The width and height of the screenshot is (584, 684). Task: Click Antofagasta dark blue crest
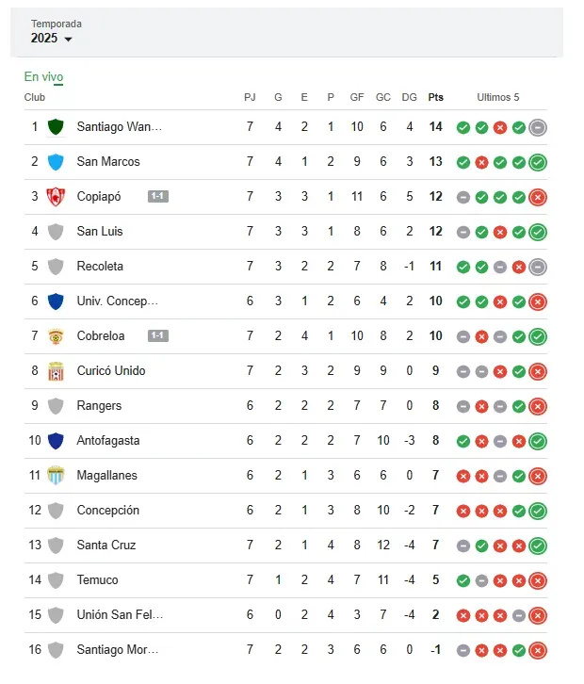coord(56,441)
